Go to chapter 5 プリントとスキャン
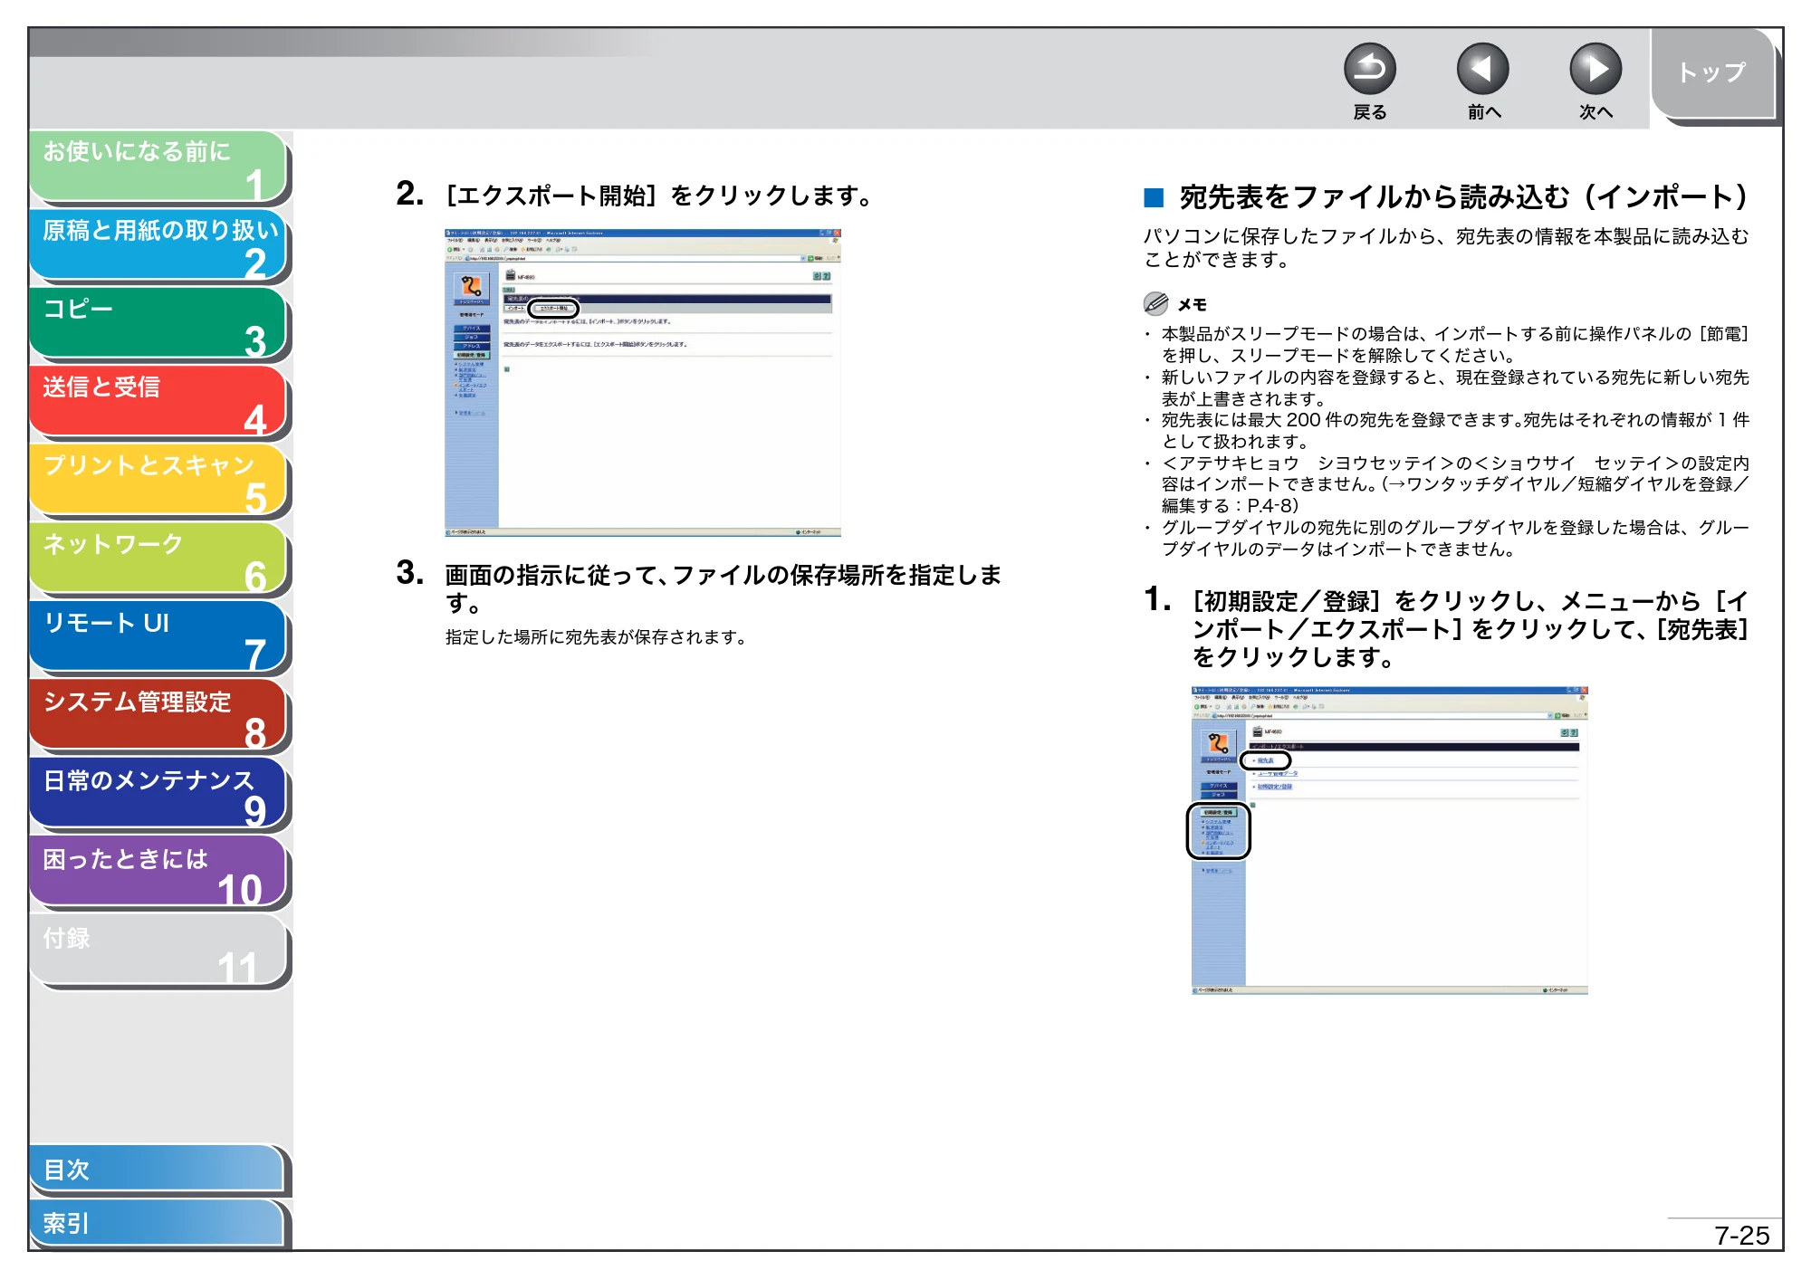The height and width of the screenshot is (1280, 1811). click(x=158, y=481)
